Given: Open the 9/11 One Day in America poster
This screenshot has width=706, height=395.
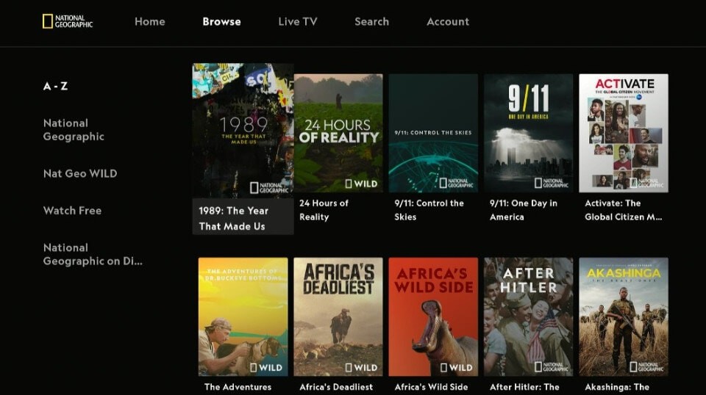Looking at the screenshot, I should 528,133.
